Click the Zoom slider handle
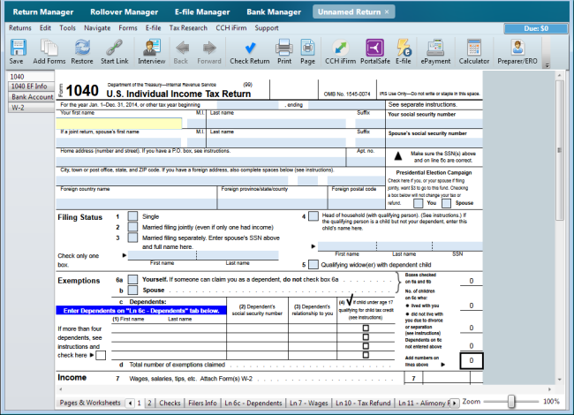The width and height of the screenshot is (574, 415). 511,402
